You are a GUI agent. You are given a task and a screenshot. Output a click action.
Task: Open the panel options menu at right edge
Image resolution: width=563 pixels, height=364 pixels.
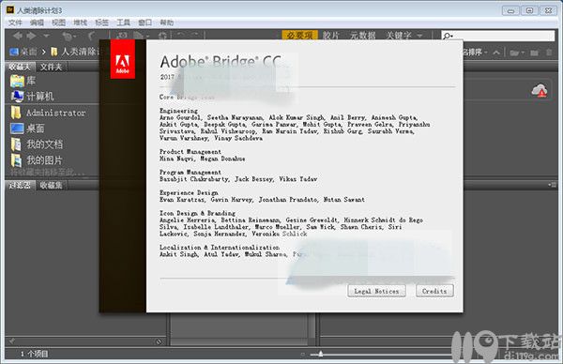point(552,185)
